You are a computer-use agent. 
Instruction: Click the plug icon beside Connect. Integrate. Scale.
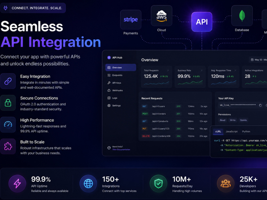point(5,8)
